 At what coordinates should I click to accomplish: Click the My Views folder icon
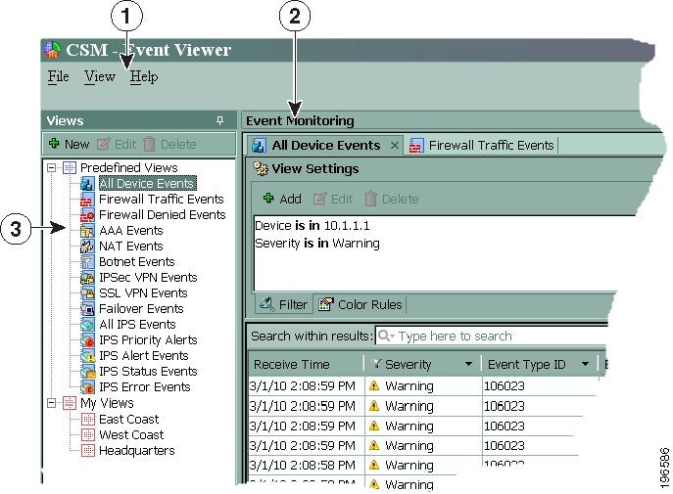(x=70, y=403)
